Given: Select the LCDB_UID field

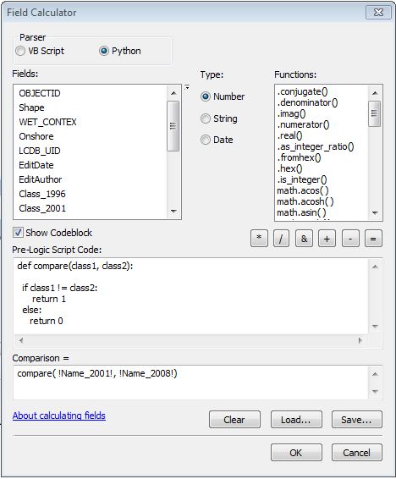Looking at the screenshot, I should pyautogui.click(x=40, y=151).
